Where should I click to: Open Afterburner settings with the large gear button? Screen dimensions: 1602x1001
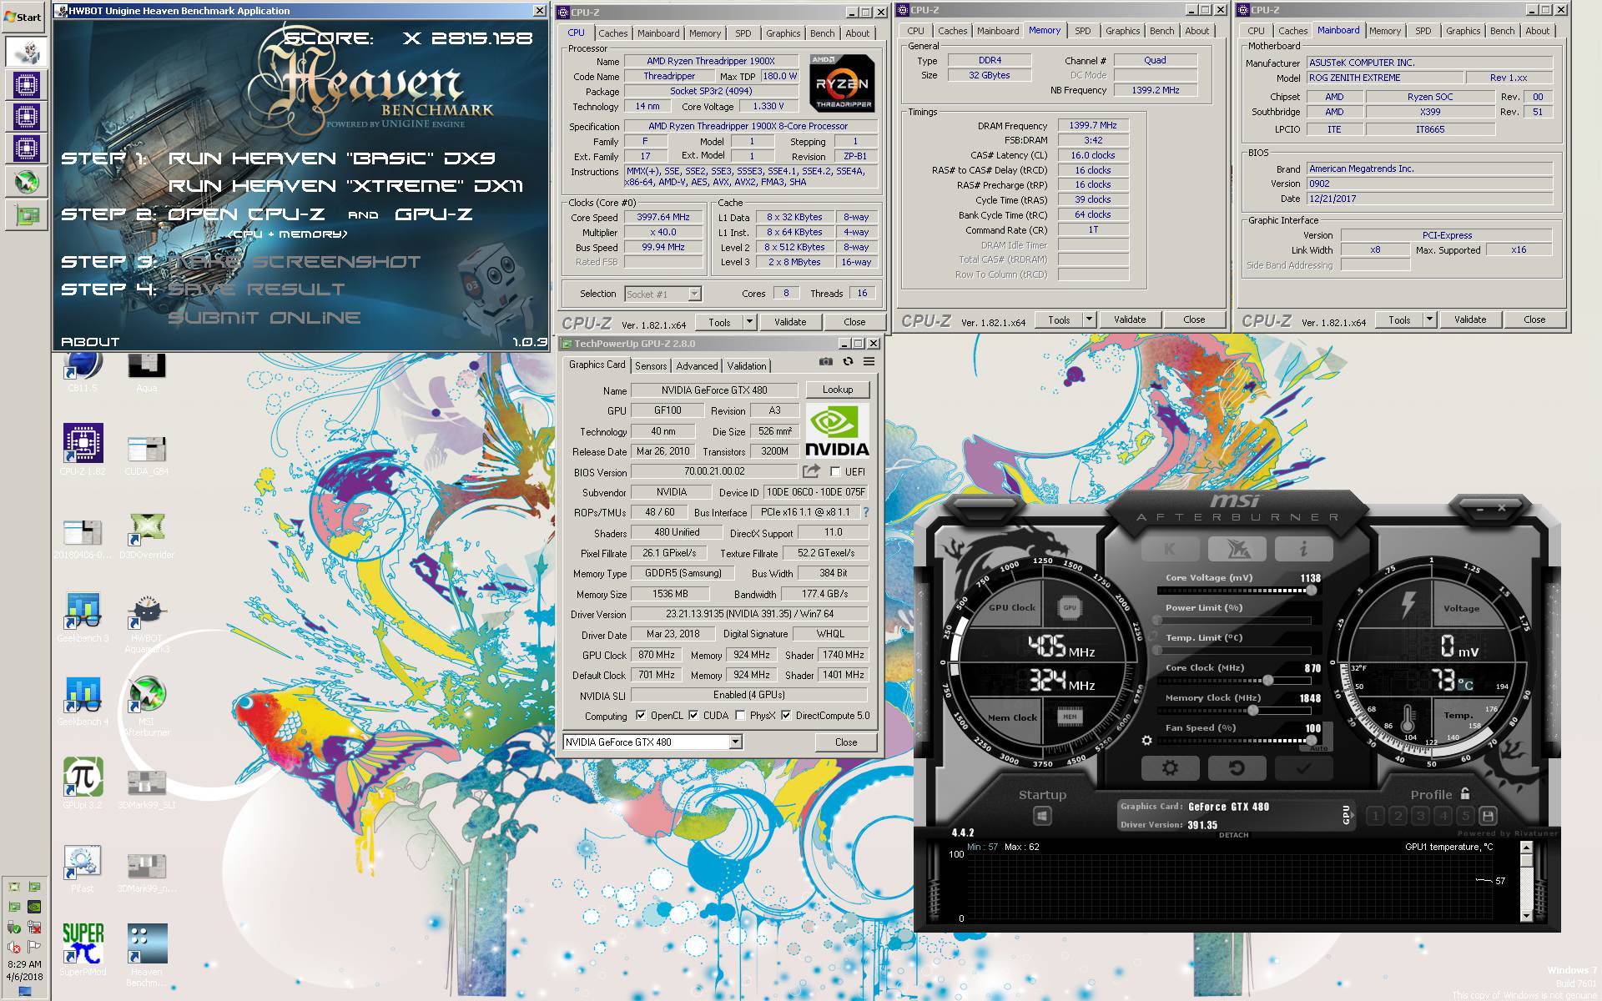tap(1170, 768)
